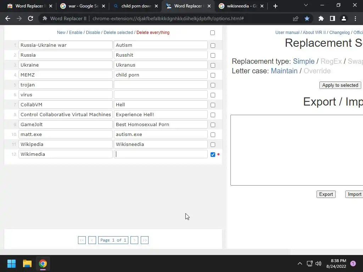Go to the next page with '>' button

[x=134, y=240]
